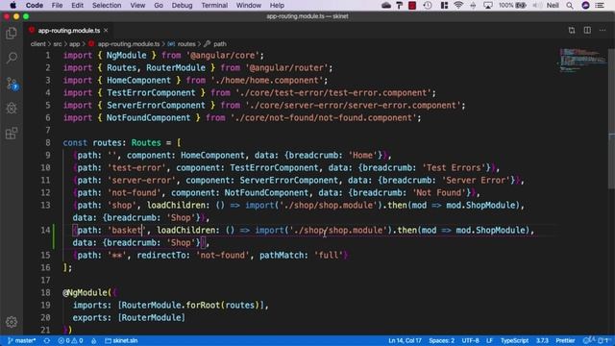This screenshot has height=346, width=615.
Task: Click the master branch in the status bar
Action: (22, 340)
